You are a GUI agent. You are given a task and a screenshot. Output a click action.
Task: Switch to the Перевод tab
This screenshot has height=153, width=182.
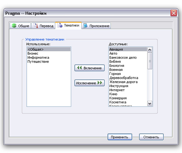coord(43,26)
